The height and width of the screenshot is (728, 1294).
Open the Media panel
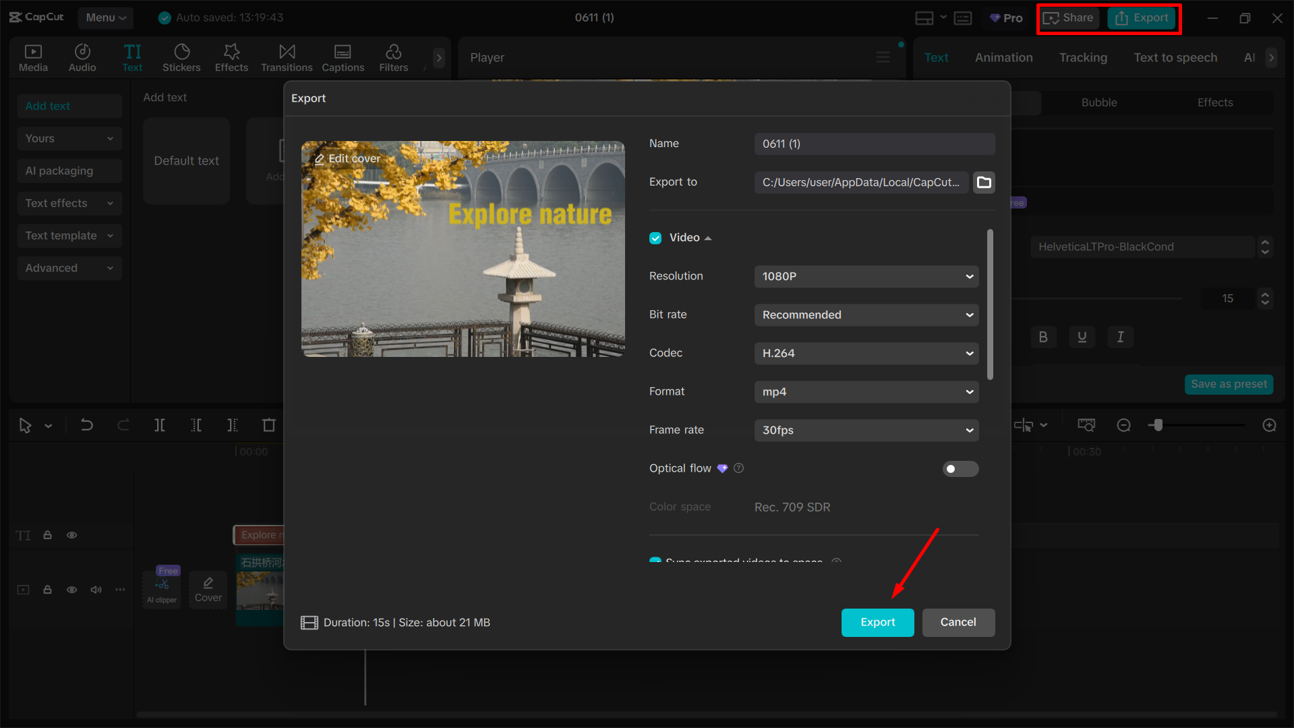(33, 57)
